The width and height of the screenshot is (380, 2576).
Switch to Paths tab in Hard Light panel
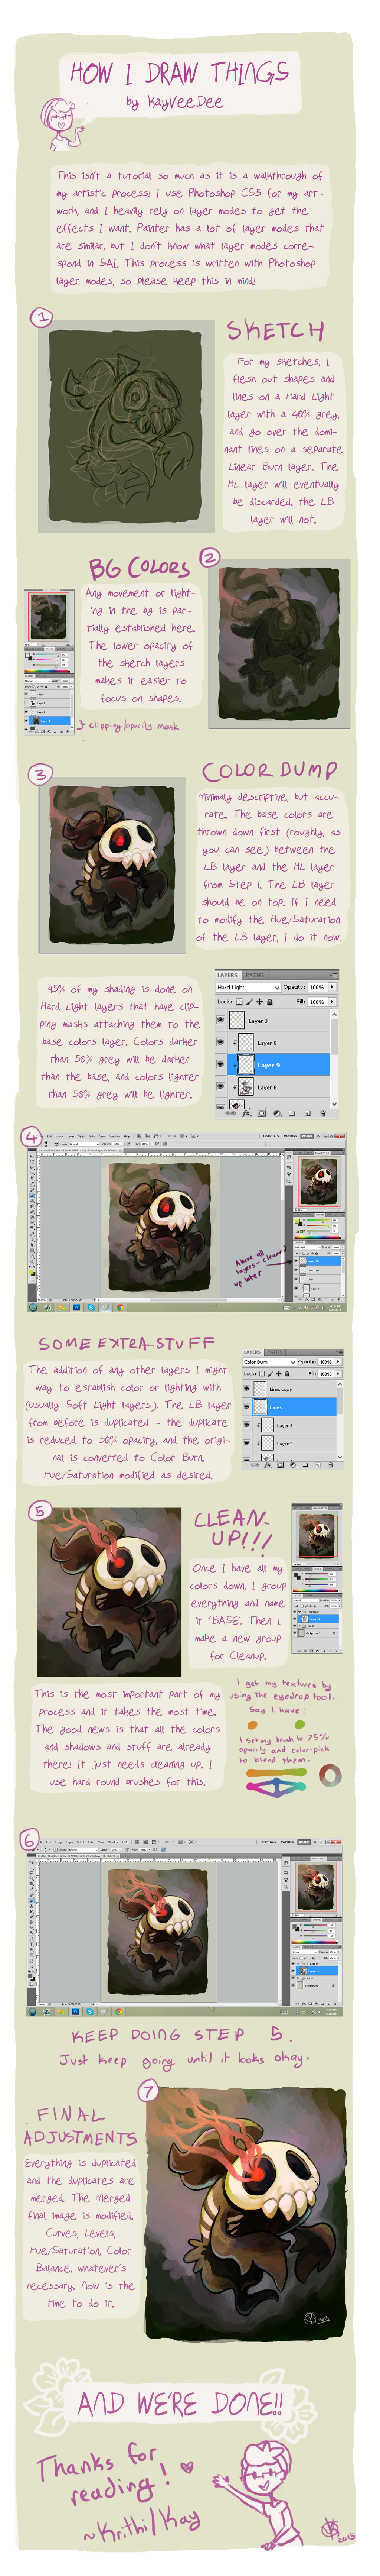click(255, 975)
